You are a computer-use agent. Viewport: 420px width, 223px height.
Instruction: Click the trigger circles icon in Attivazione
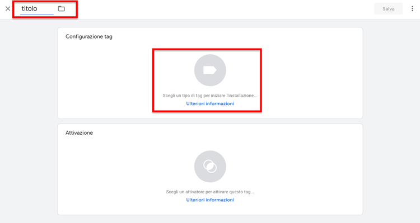[210, 167]
